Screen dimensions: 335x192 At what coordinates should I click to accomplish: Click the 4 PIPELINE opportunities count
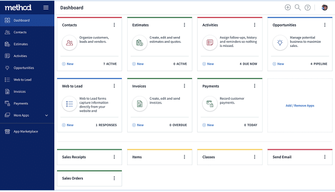click(319, 64)
